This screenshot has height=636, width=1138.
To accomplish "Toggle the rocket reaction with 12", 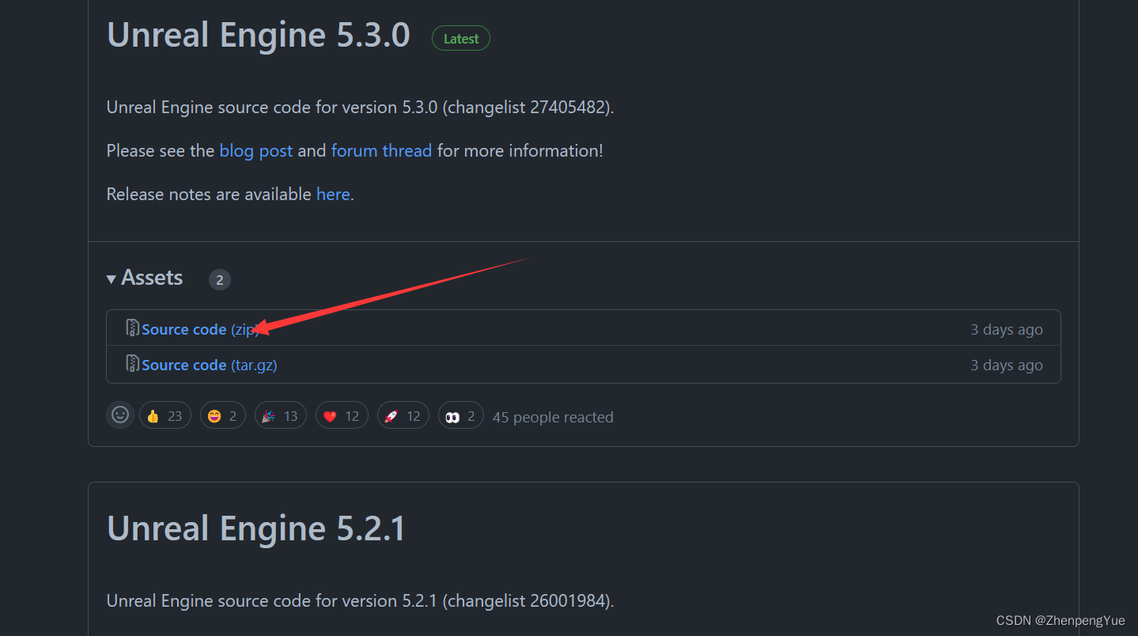I will point(403,415).
